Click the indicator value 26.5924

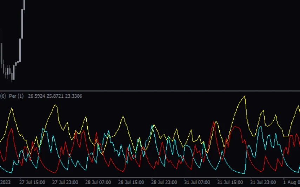(37, 96)
